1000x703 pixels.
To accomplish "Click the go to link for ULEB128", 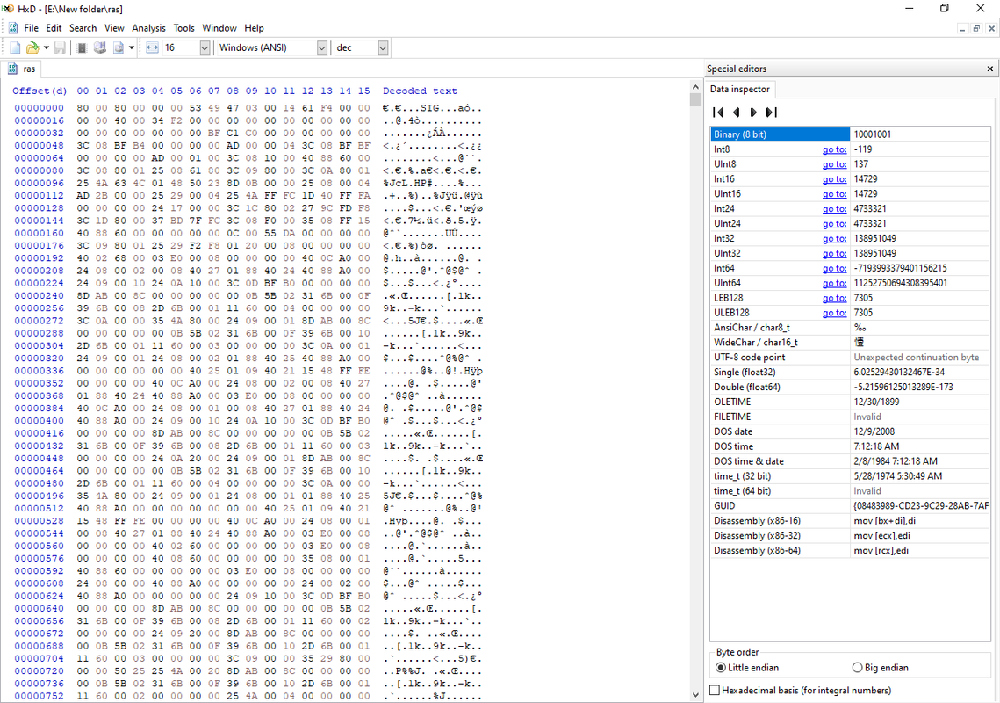I will point(834,313).
